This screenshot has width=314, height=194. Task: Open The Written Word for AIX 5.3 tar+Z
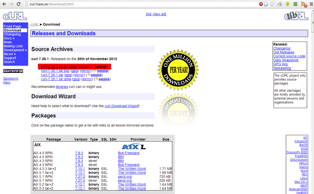click(132, 189)
